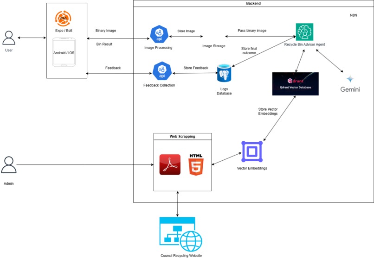Select the Council Recycling Website icon
Screen dimensions: 374x258
coord(181,234)
